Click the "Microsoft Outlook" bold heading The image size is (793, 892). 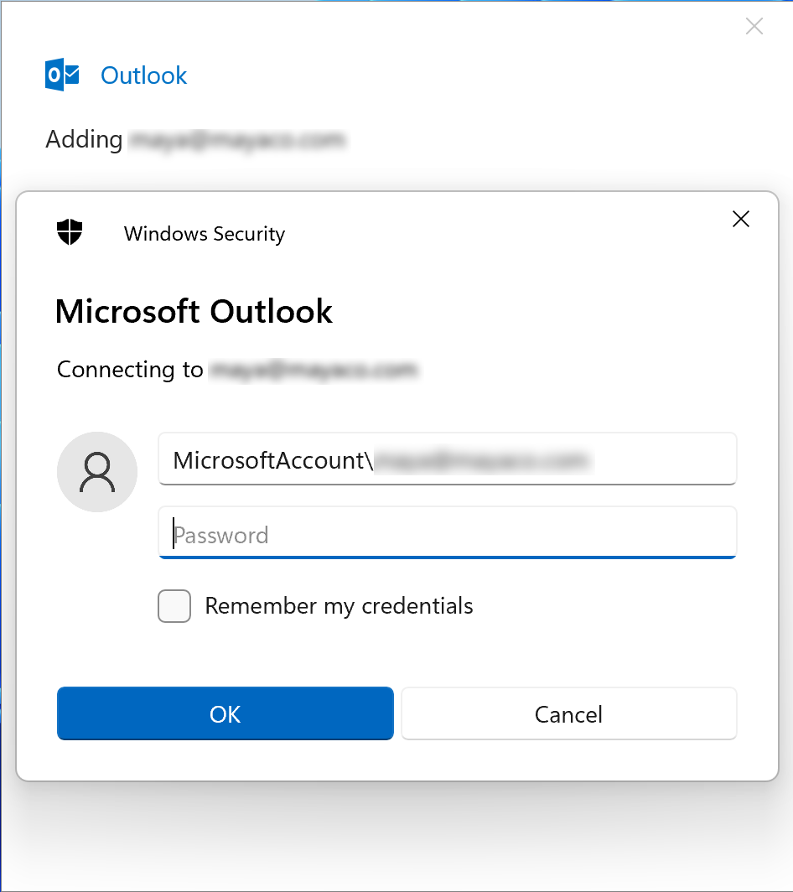coord(194,312)
